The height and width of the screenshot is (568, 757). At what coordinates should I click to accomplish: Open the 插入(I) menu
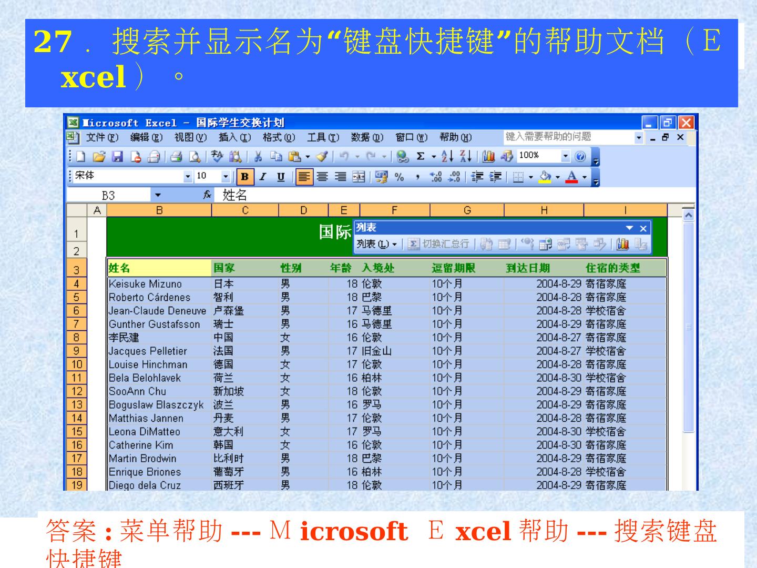coord(235,138)
